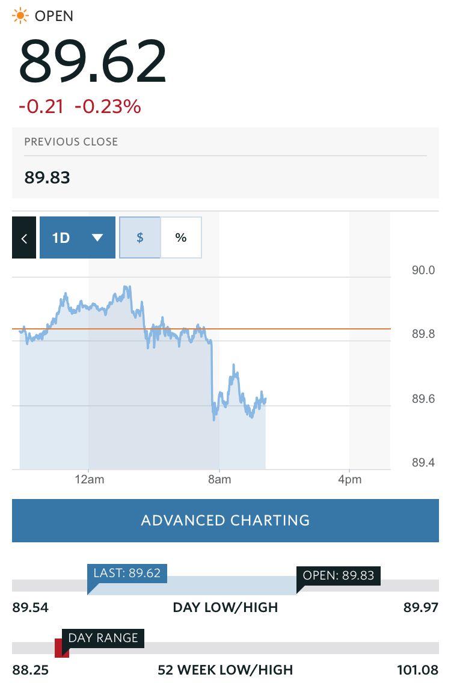Click the day low value 89.54
Image resolution: width=451 pixels, height=692 pixels.
(30, 607)
